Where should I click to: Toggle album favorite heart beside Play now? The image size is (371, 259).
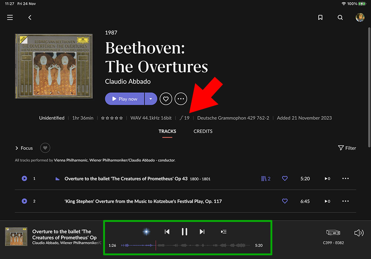[x=166, y=99]
